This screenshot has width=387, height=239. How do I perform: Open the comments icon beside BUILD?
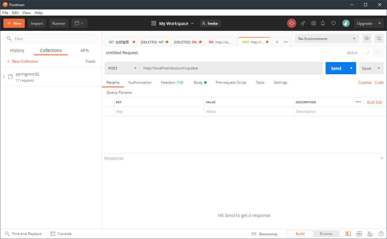point(378,53)
